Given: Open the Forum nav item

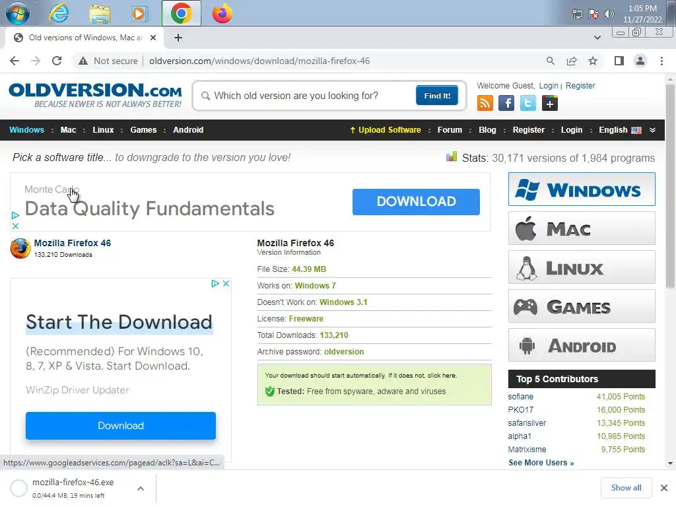Looking at the screenshot, I should (450, 130).
